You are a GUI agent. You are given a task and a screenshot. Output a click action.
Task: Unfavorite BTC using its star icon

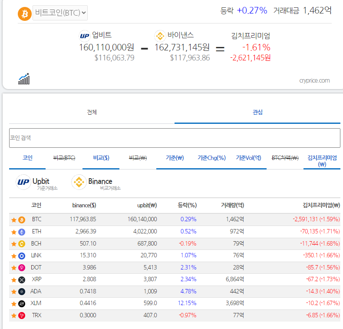14,220
